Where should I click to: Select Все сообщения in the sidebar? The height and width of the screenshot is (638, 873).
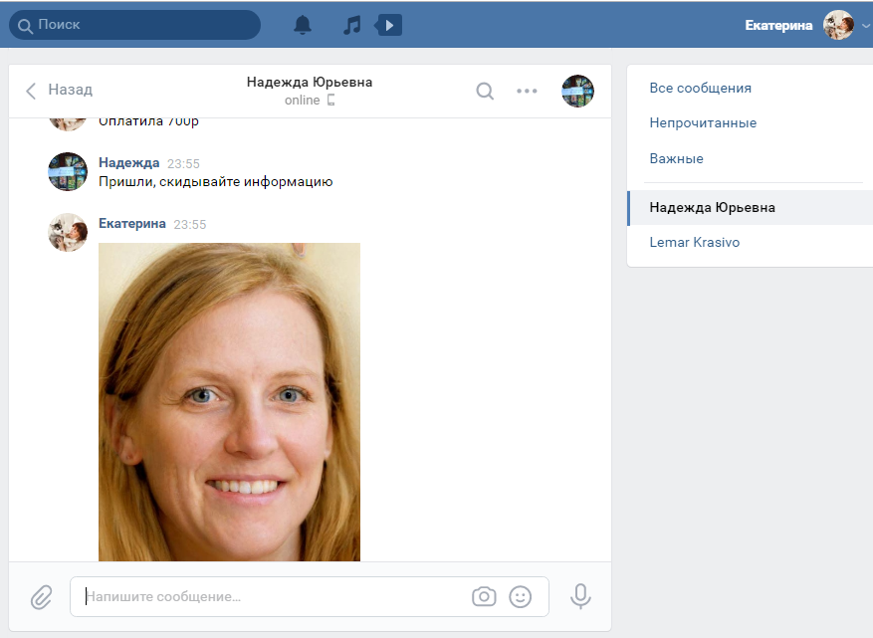(x=700, y=89)
